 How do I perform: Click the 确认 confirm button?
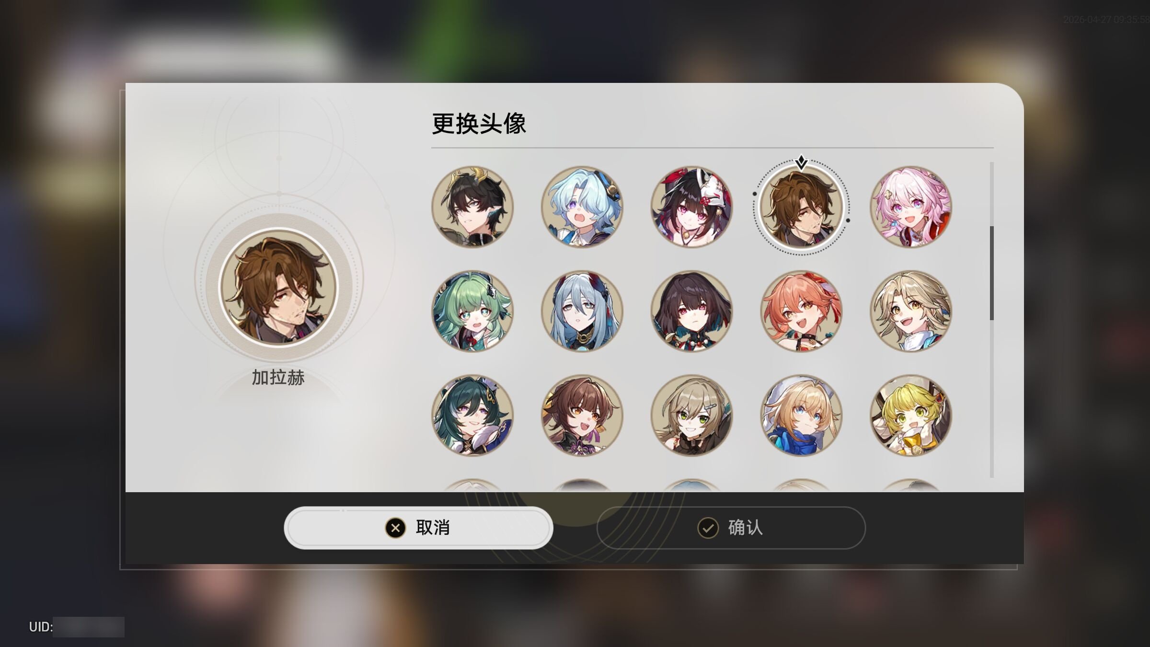coord(731,528)
